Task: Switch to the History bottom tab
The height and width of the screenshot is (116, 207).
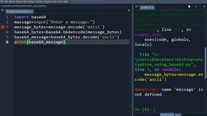Action: pos(178,115)
